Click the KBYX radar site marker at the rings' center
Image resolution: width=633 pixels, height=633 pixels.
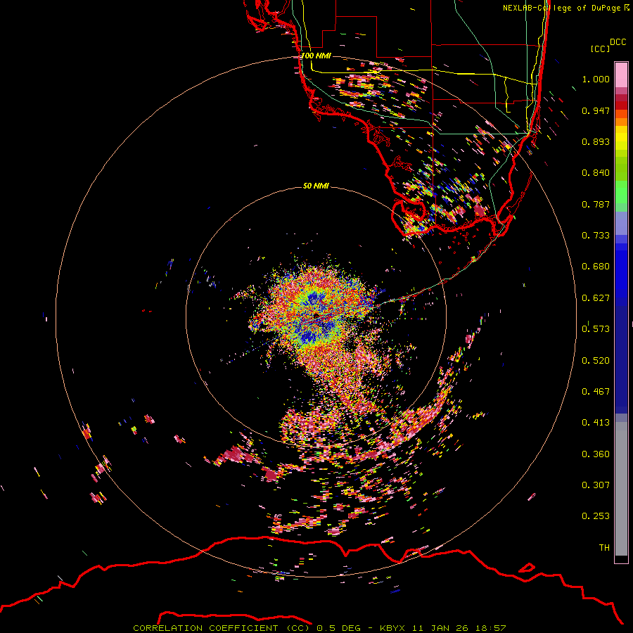pos(316,315)
